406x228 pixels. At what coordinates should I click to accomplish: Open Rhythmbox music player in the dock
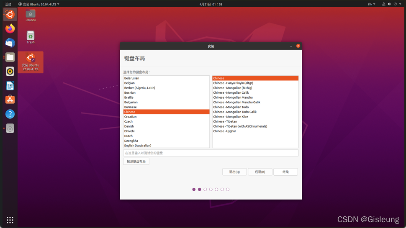point(10,72)
